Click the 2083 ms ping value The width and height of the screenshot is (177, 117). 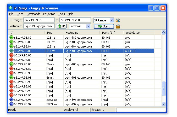point(52,100)
